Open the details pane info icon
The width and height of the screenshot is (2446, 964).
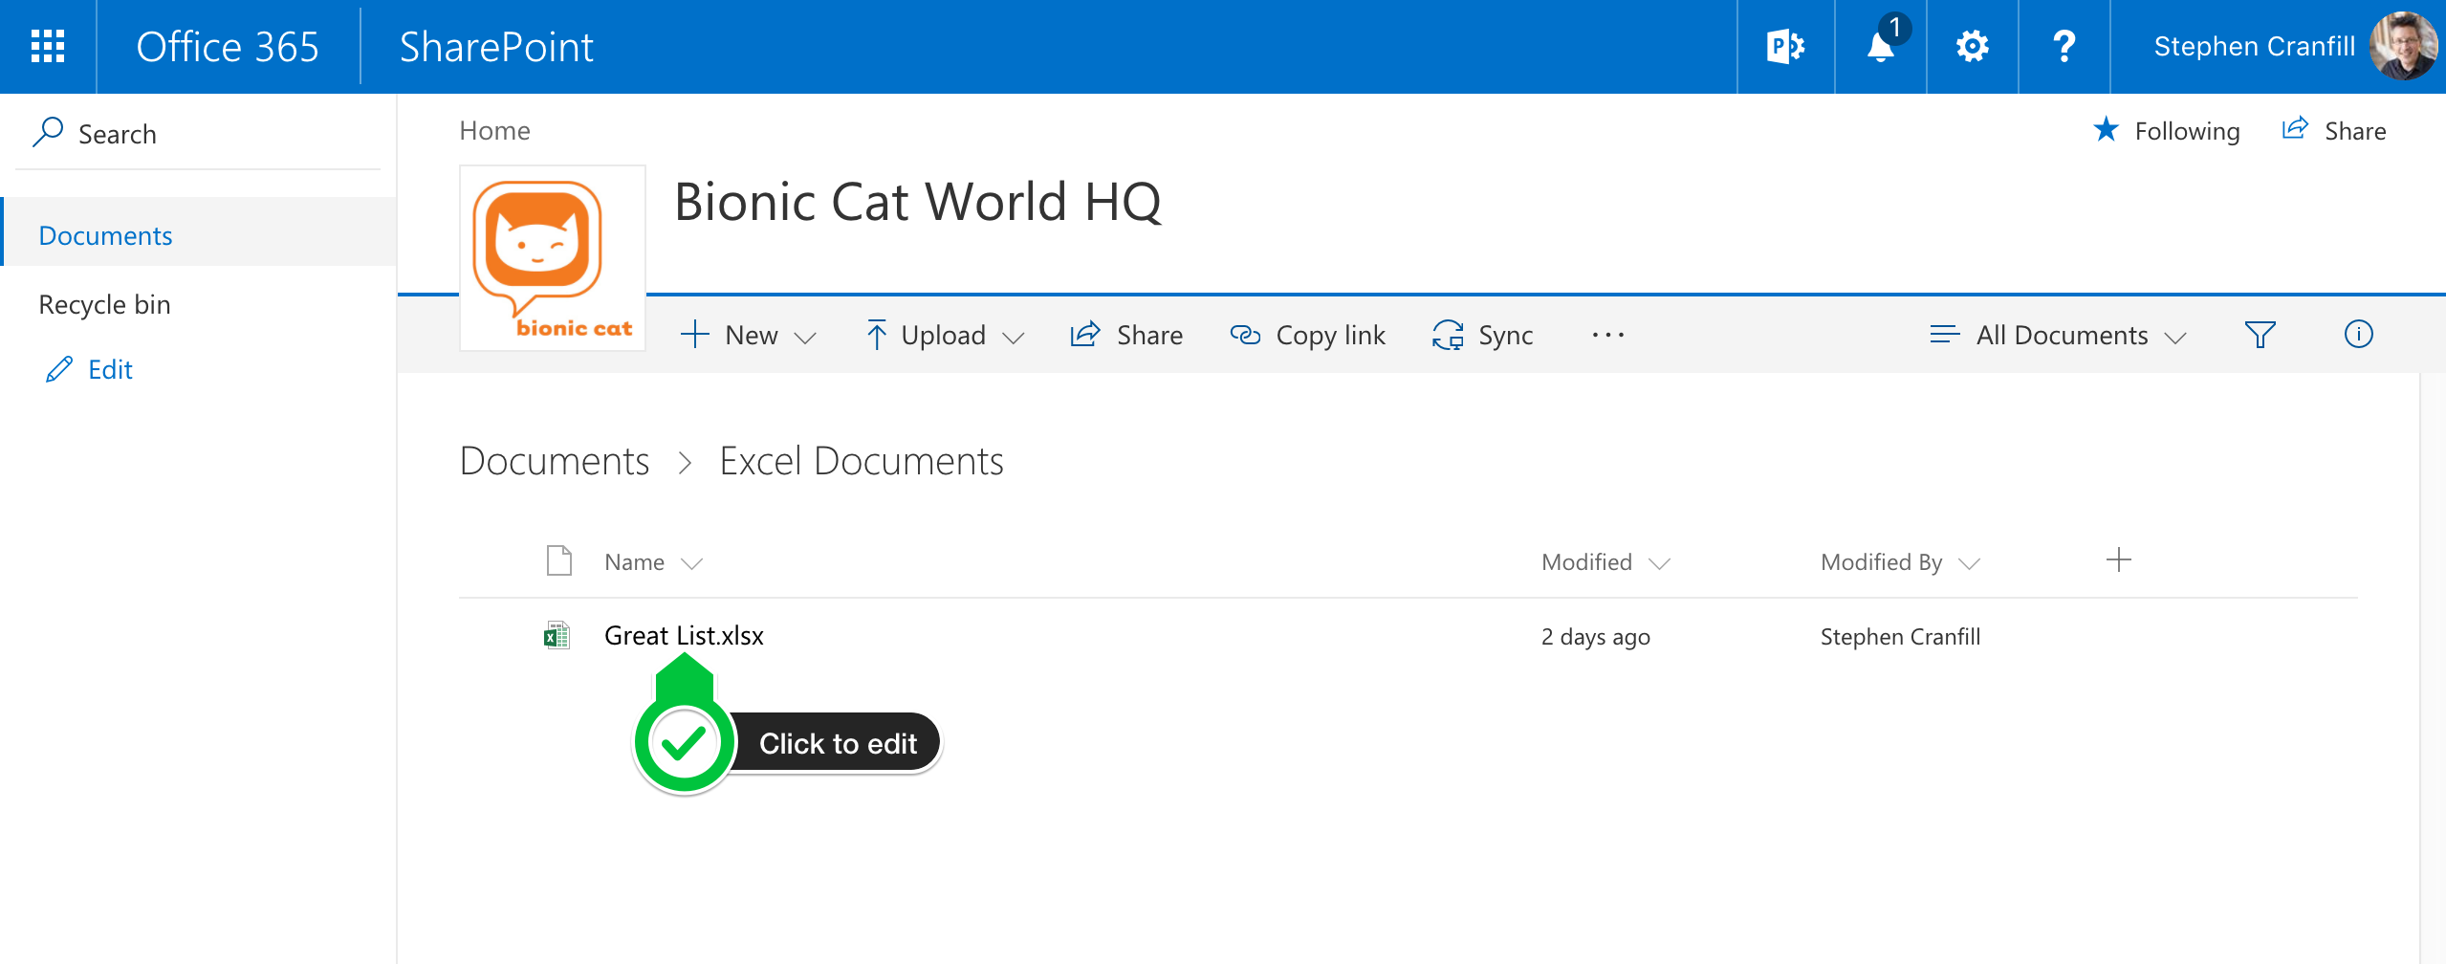[2358, 334]
